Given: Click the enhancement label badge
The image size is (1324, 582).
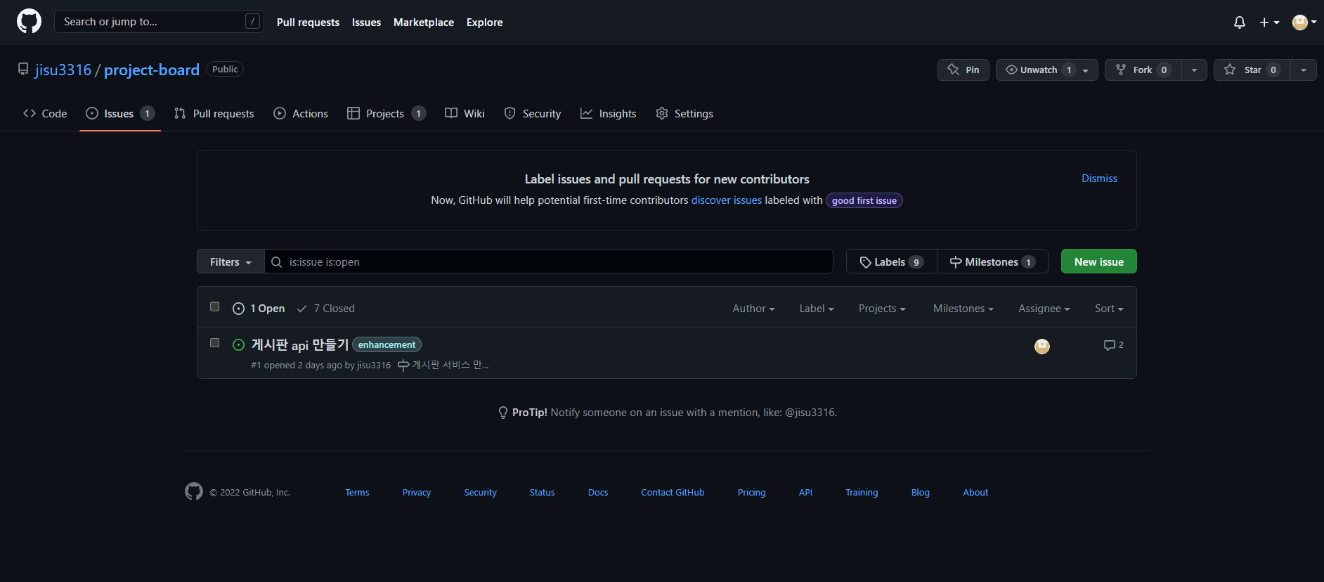Looking at the screenshot, I should coord(387,344).
